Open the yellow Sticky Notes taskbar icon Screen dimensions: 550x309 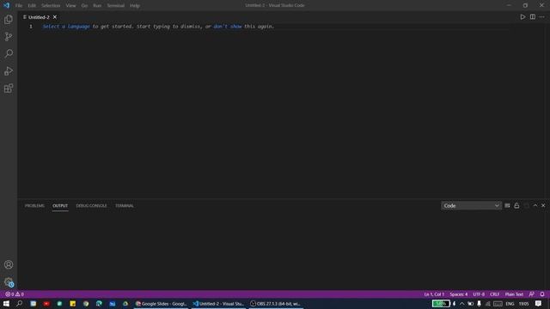(x=72, y=304)
